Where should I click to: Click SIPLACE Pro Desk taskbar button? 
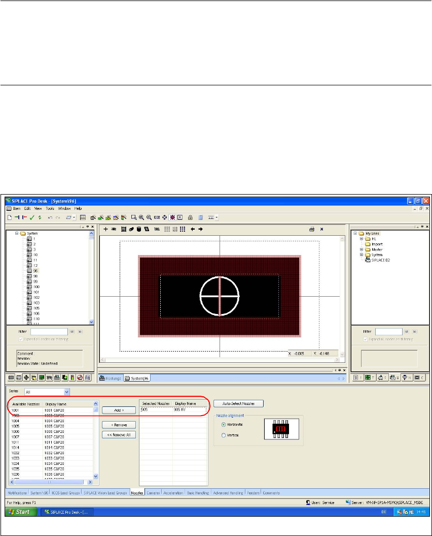67,512
